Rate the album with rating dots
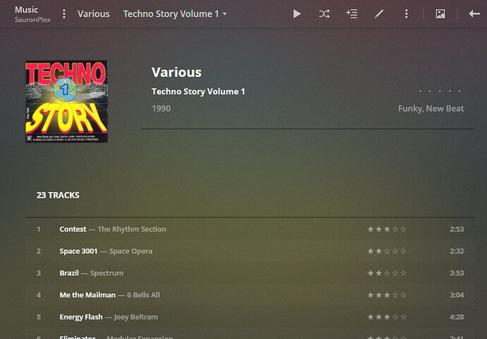Screen dimensions: 487x339 click(x=440, y=91)
